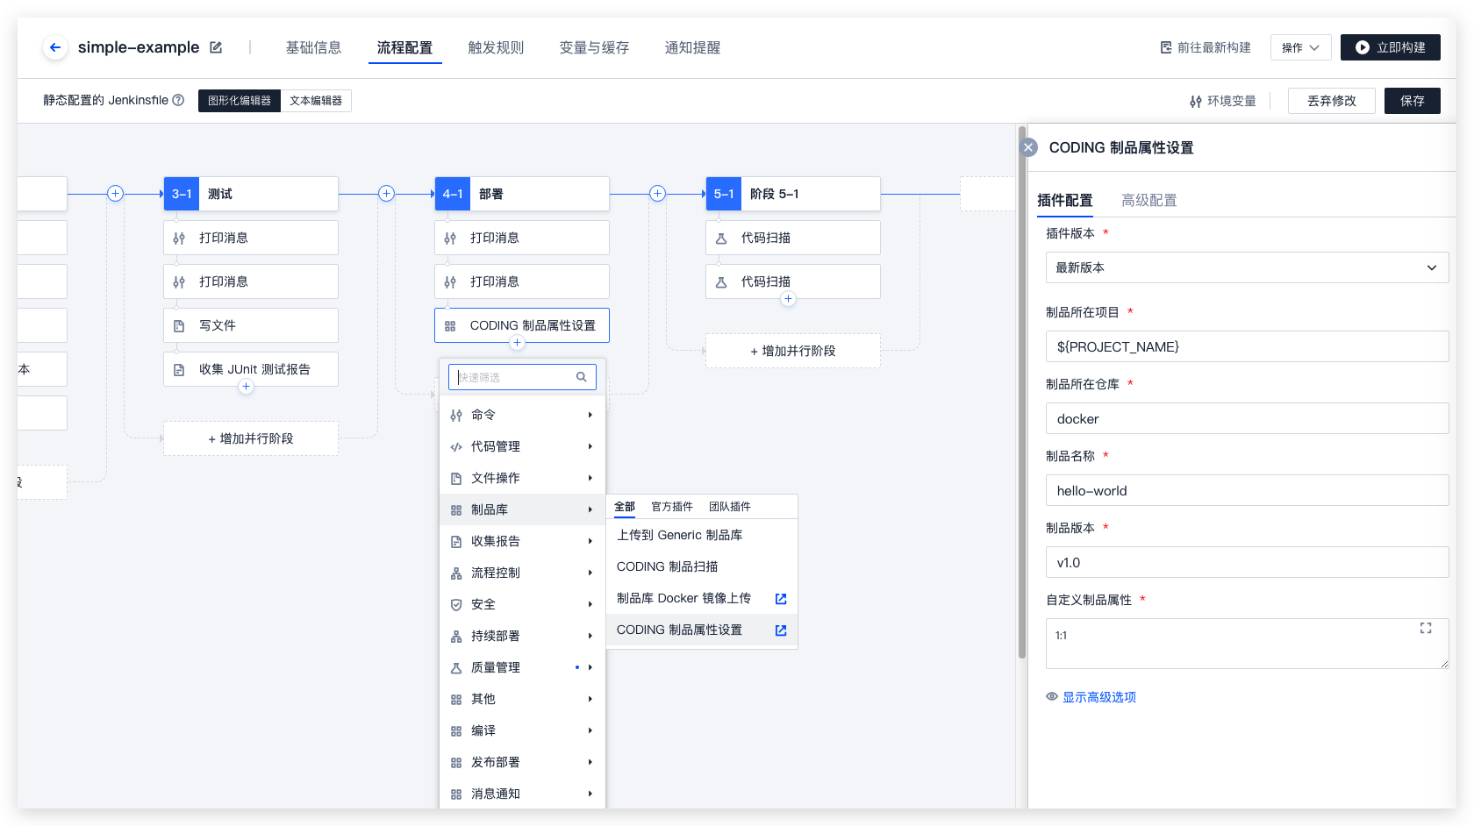Image resolution: width=1474 pixels, height=826 pixels.
Task: Add a step below 收集 JUnit 测试报告
Action: point(246,387)
